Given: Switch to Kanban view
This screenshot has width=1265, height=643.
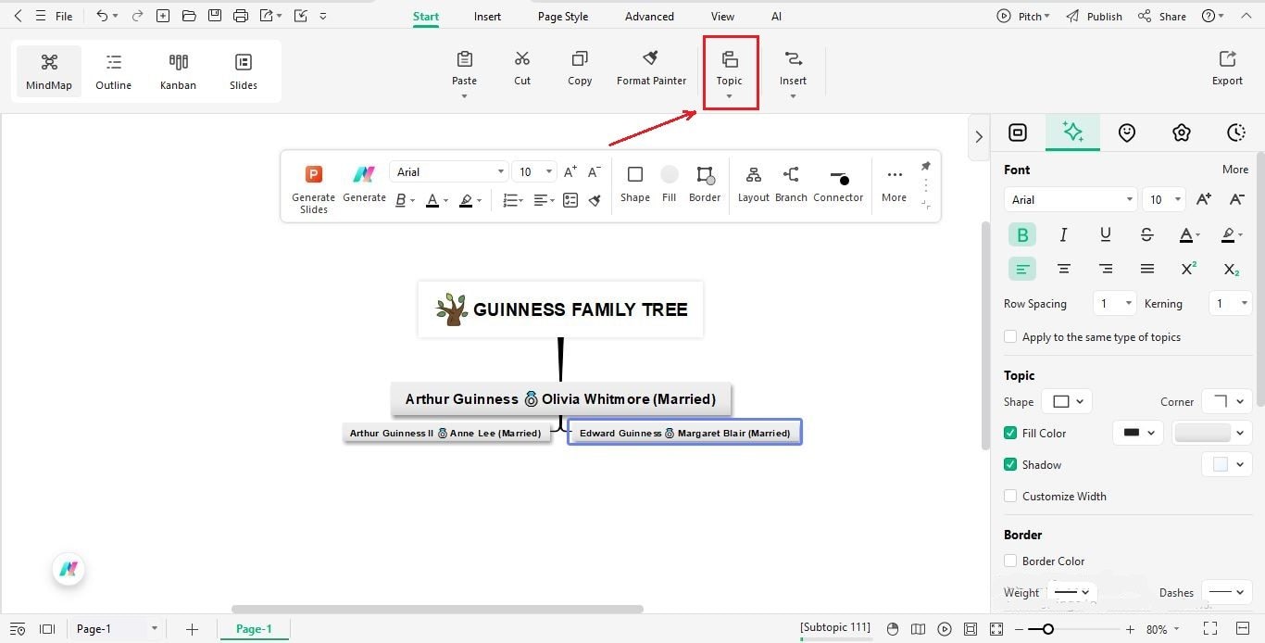Looking at the screenshot, I should click(178, 70).
